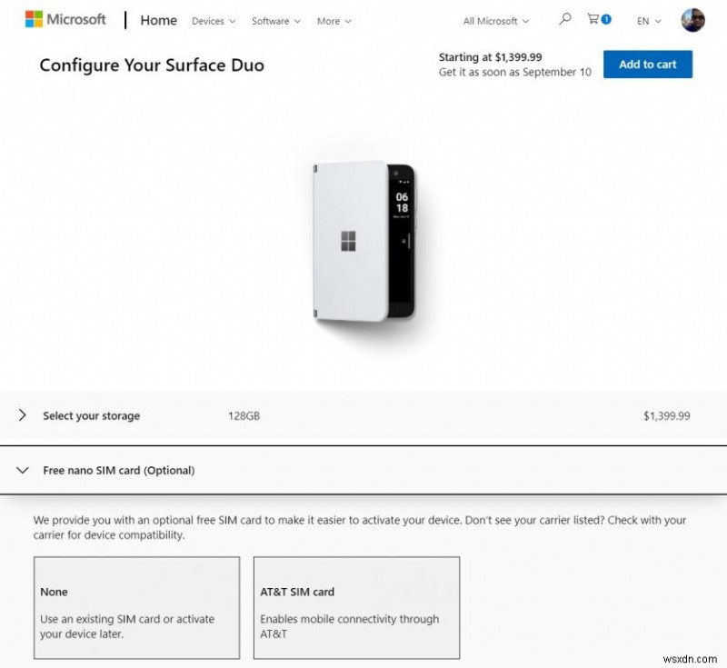
Task: Open the shopping cart icon
Action: pyautogui.click(x=595, y=18)
